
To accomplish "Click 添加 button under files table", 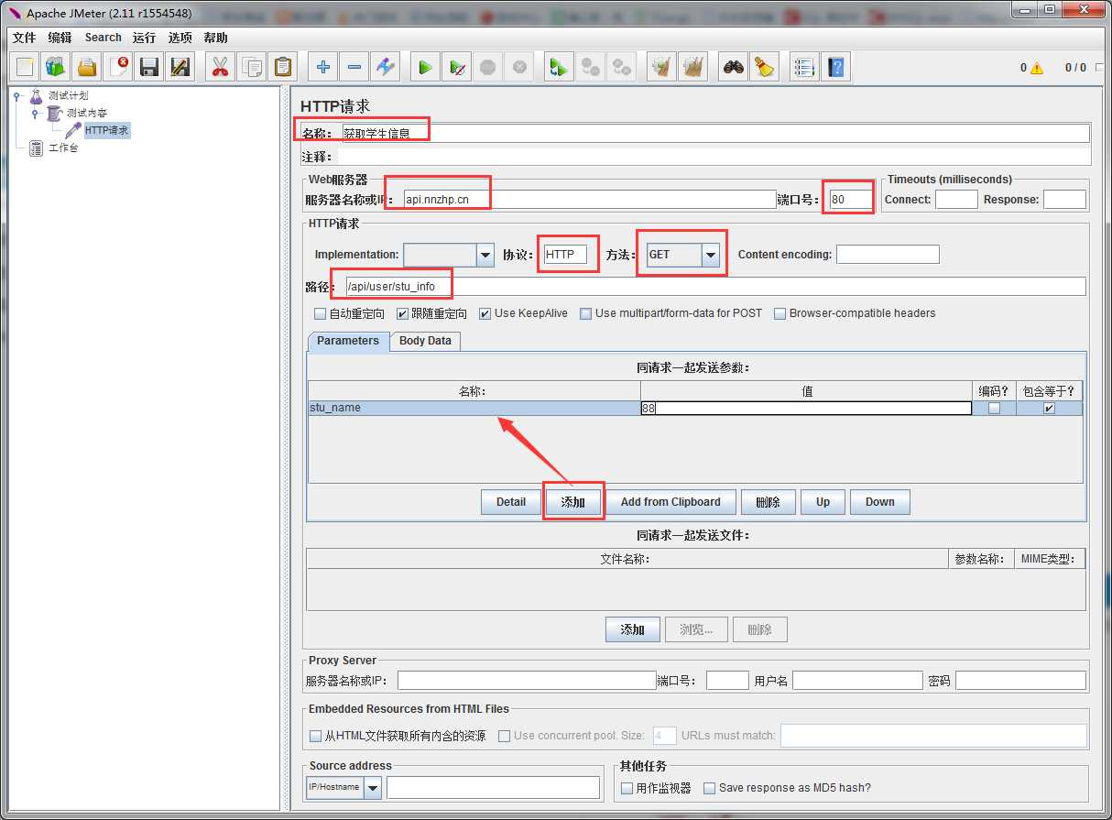I will [632, 629].
